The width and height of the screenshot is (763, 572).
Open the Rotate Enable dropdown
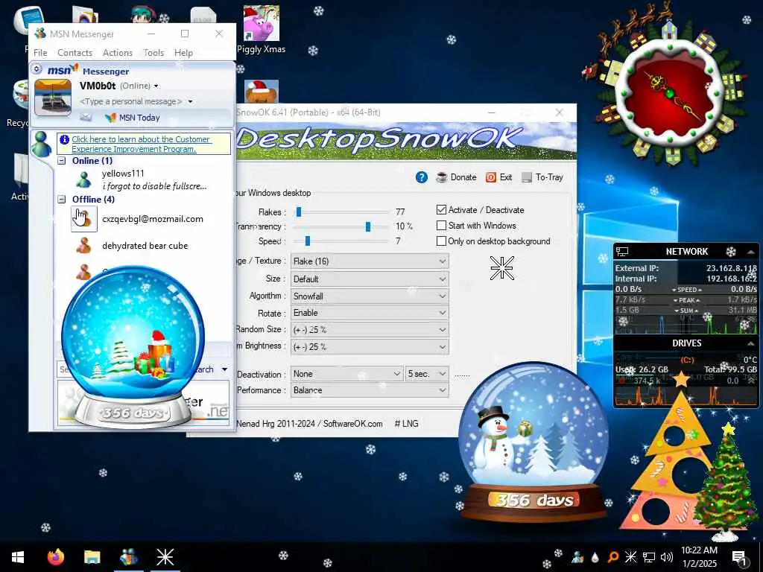(x=370, y=313)
